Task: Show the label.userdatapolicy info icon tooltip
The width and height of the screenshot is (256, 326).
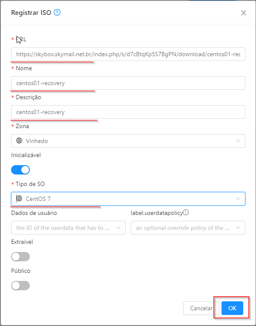Action: [186, 212]
